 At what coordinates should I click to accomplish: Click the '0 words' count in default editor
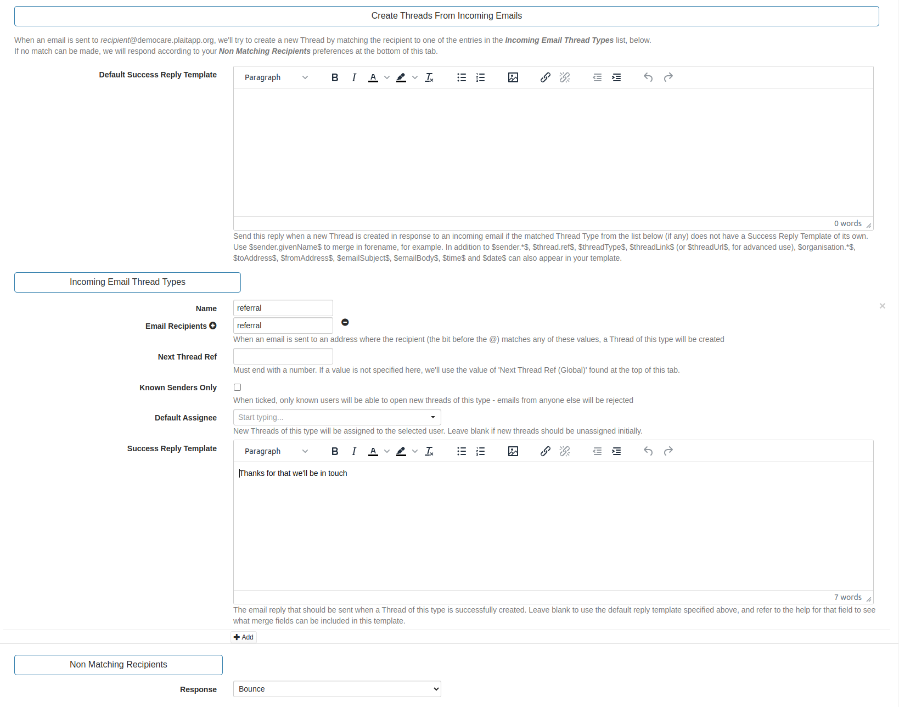pos(848,223)
